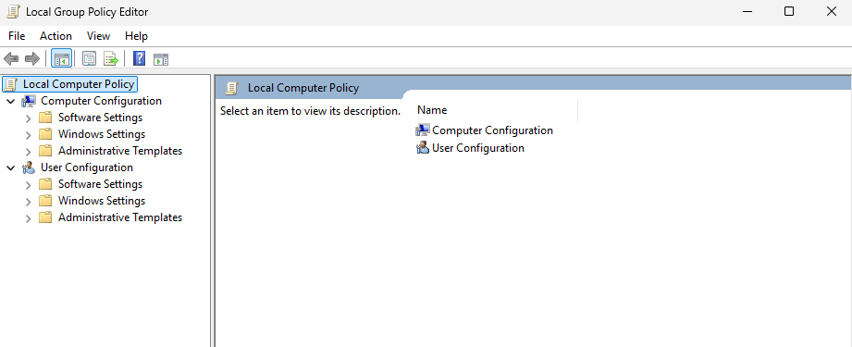
Task: Expand Administrative Templates under User Configuration
Action: click(x=29, y=217)
